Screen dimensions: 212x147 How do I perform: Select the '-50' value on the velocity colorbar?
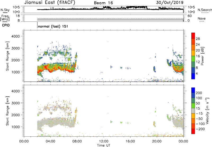199,119
